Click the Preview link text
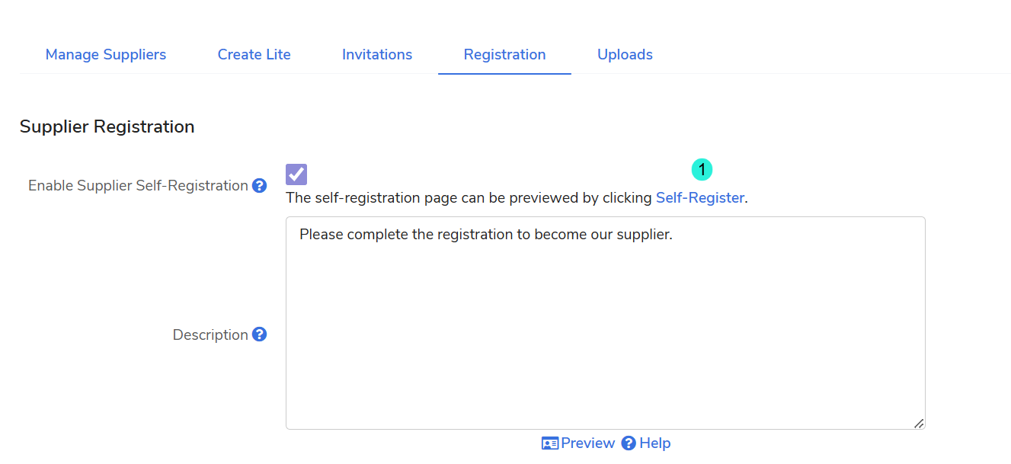The width and height of the screenshot is (1011, 464). [x=587, y=443]
